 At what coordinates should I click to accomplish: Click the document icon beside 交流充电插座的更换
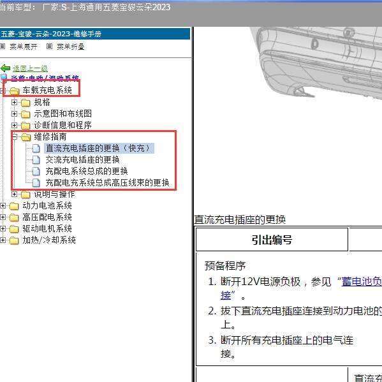36,160
